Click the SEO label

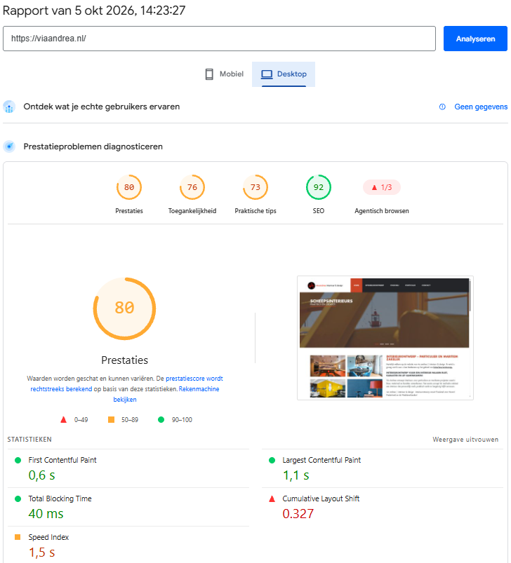coord(319,211)
